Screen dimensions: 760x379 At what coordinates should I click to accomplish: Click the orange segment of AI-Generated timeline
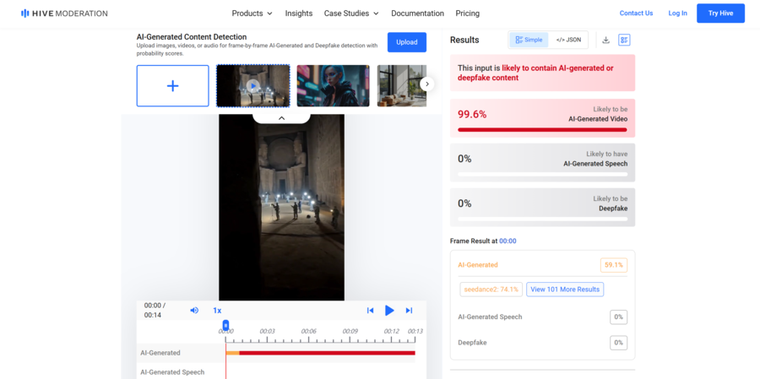coord(233,353)
